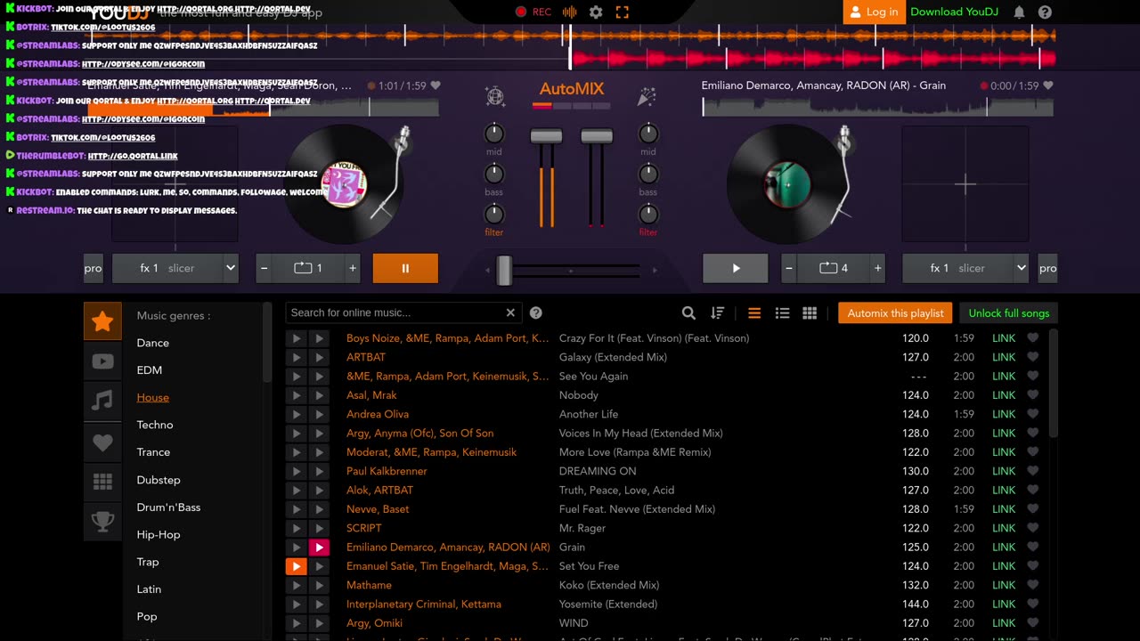Load ARTBAT Galaxy onto the left deck
This screenshot has width=1140, height=641.
coord(296,357)
